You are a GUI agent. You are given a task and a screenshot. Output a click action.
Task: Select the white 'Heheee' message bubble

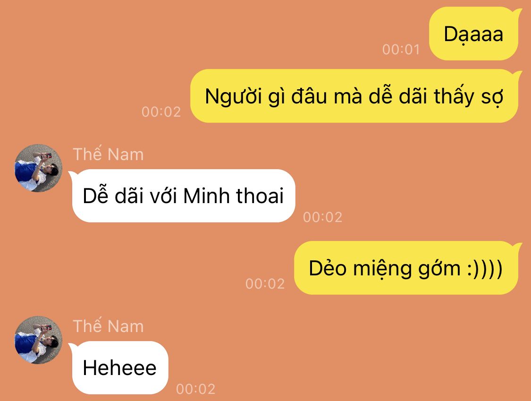click(119, 367)
